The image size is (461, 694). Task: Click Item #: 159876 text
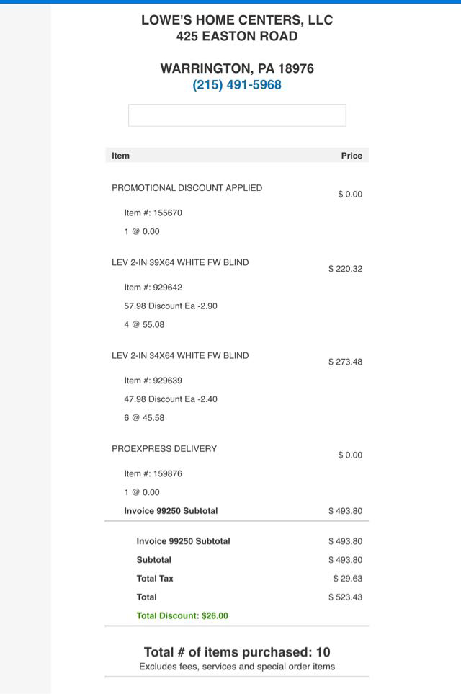tap(153, 474)
